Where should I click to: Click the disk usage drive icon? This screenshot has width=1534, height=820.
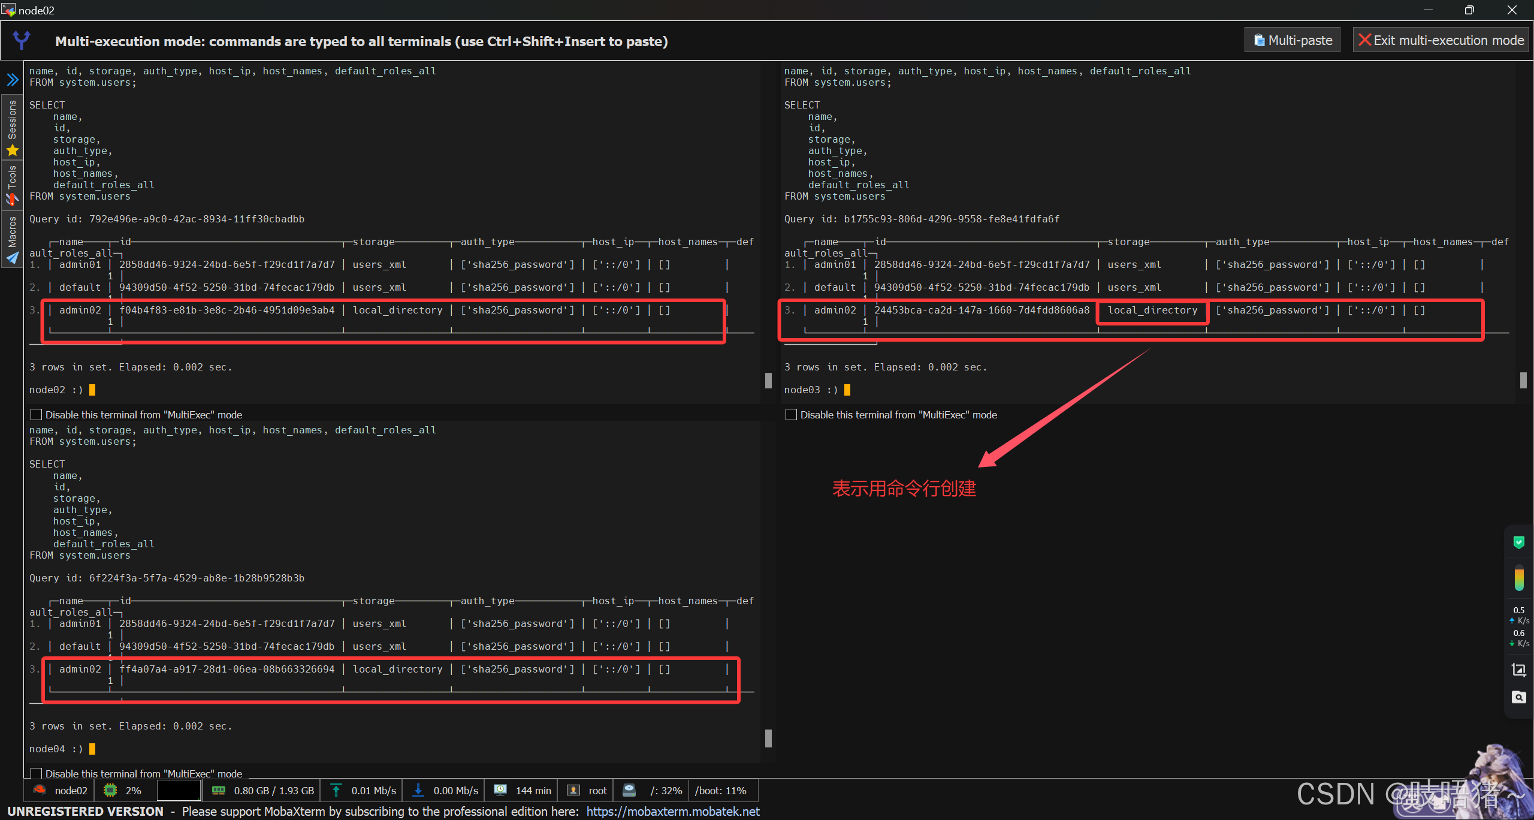click(x=629, y=790)
